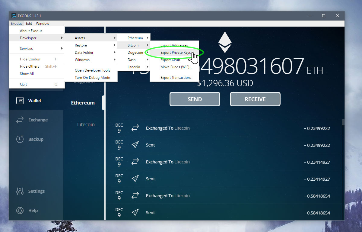Open the Exodus menu in menu bar

pos(17,24)
